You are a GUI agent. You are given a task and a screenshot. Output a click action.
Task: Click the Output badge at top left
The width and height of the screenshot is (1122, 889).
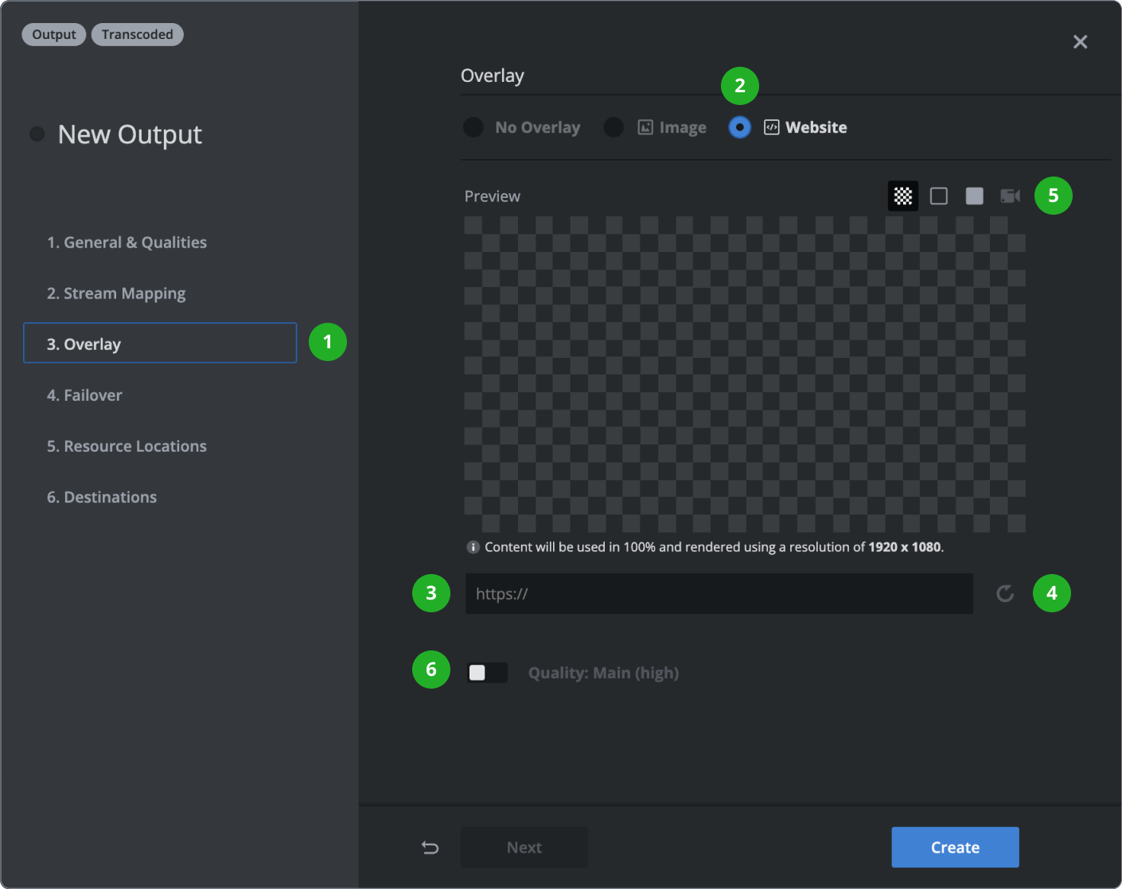click(x=53, y=34)
